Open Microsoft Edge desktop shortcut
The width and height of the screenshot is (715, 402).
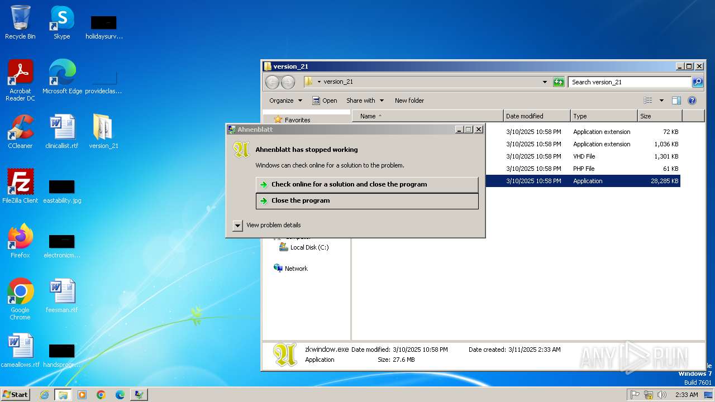click(62, 77)
